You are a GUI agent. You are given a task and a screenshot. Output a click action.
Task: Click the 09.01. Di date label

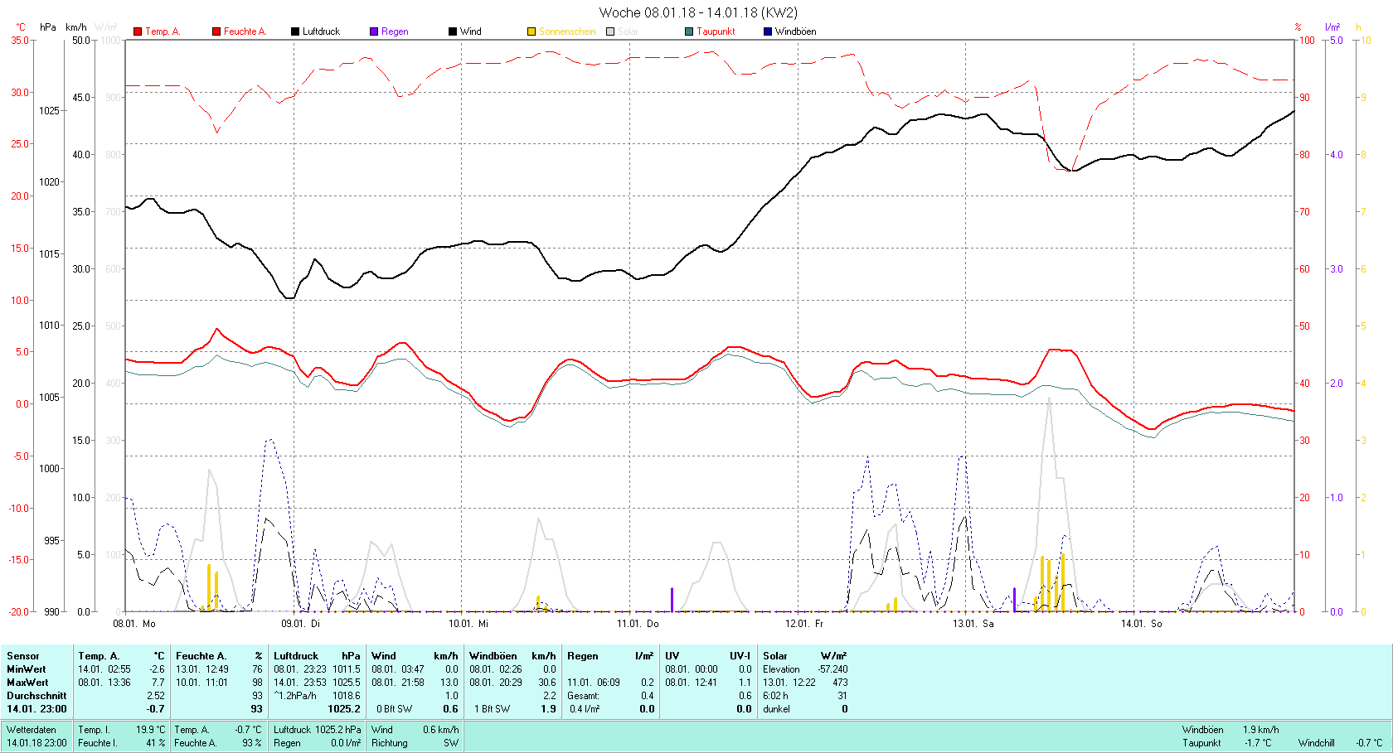click(x=300, y=623)
